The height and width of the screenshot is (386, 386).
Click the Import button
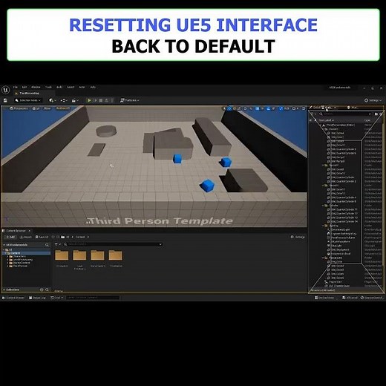(26, 237)
